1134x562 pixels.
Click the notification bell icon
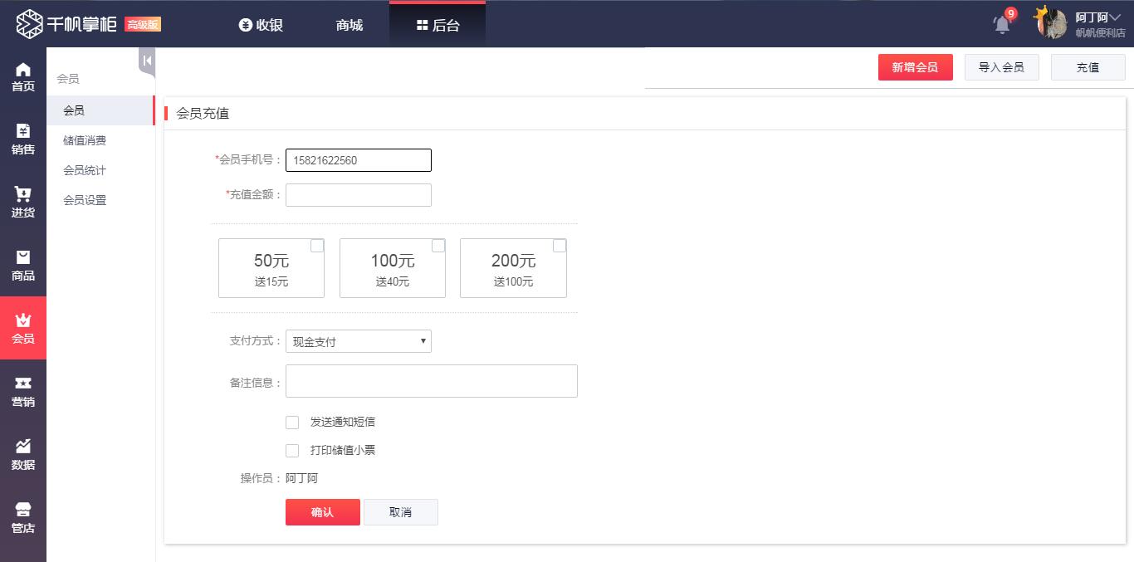click(1002, 25)
